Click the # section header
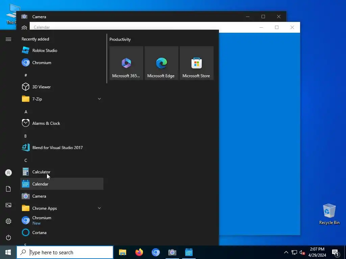 (x=26, y=75)
